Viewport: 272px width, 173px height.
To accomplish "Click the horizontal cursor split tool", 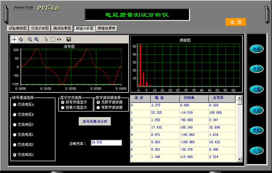I will (59, 39).
